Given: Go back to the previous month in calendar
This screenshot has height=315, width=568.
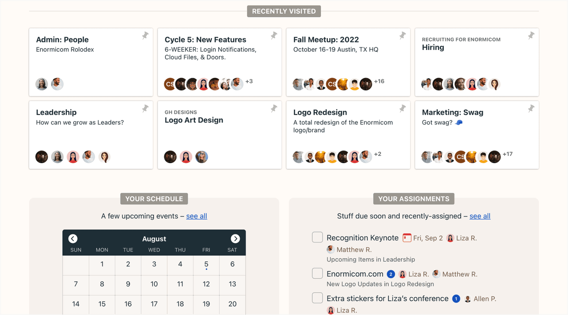Looking at the screenshot, I should [x=73, y=238].
